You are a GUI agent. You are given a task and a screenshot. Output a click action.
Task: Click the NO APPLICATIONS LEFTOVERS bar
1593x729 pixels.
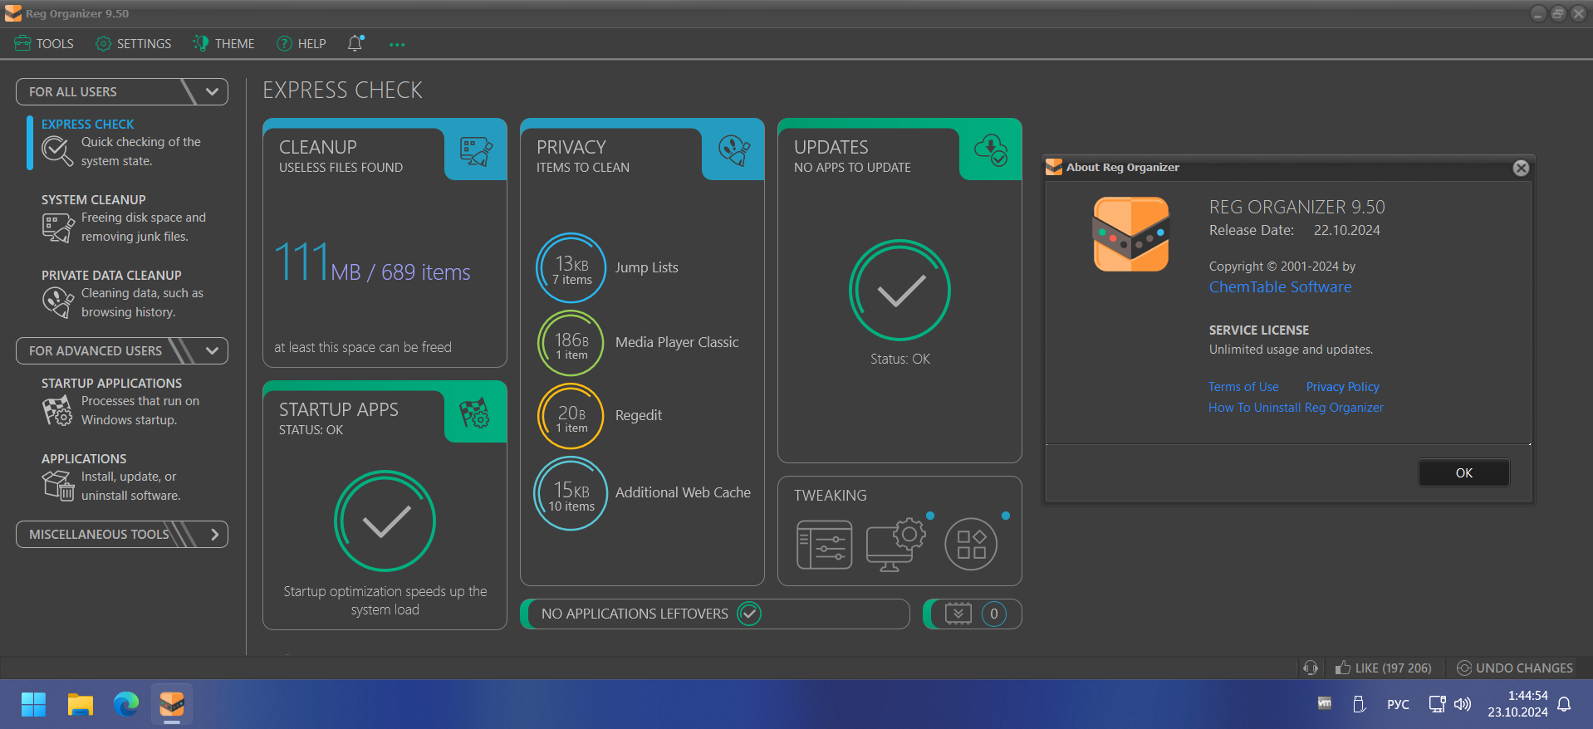[x=715, y=614]
